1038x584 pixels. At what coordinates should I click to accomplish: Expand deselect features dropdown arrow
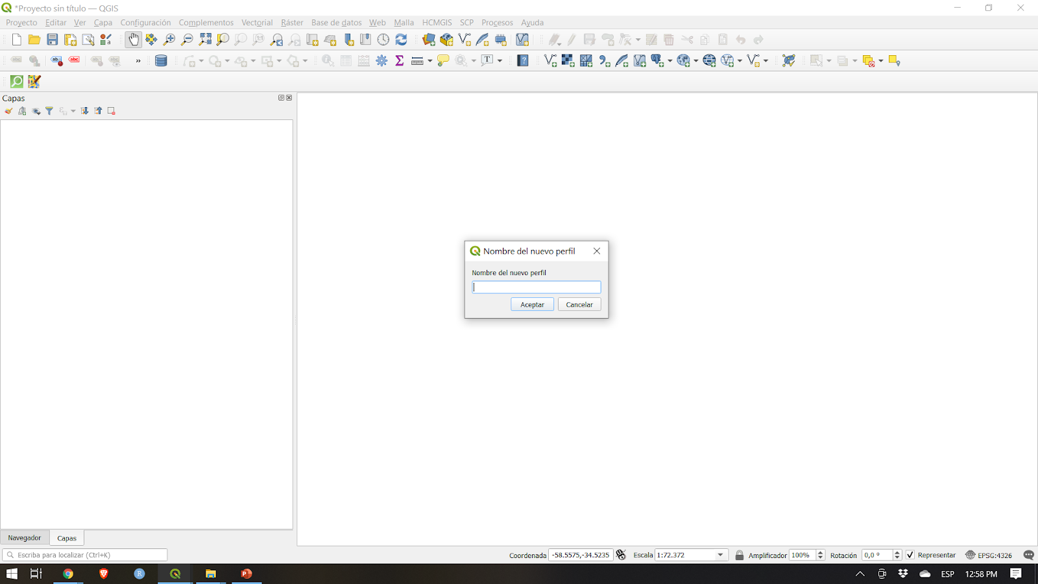pyautogui.click(x=881, y=61)
